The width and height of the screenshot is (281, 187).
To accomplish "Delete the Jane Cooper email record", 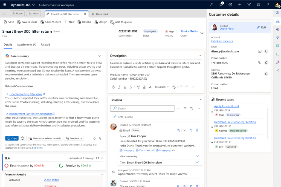I will [x=197, y=130].
